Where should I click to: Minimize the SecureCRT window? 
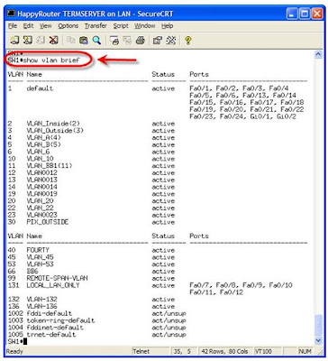click(292, 14)
